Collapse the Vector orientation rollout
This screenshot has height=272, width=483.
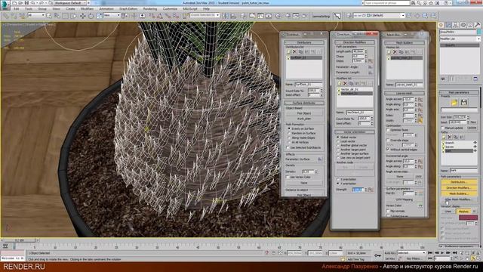point(355,132)
